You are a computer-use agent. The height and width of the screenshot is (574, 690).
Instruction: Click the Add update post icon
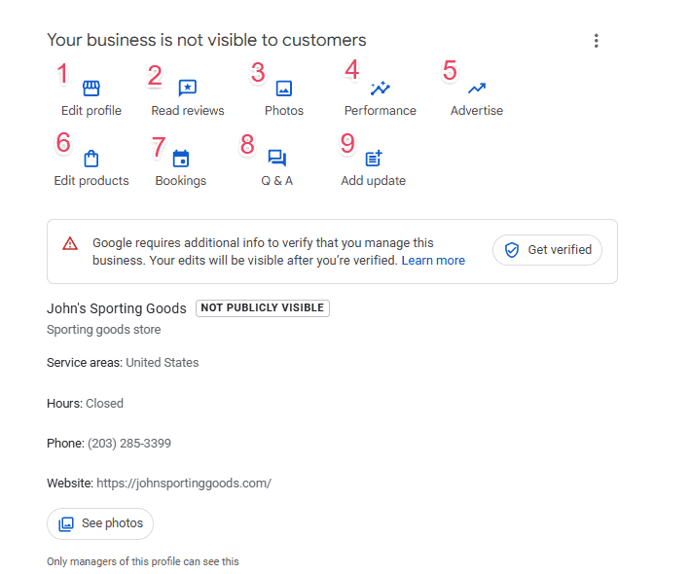[x=374, y=159]
